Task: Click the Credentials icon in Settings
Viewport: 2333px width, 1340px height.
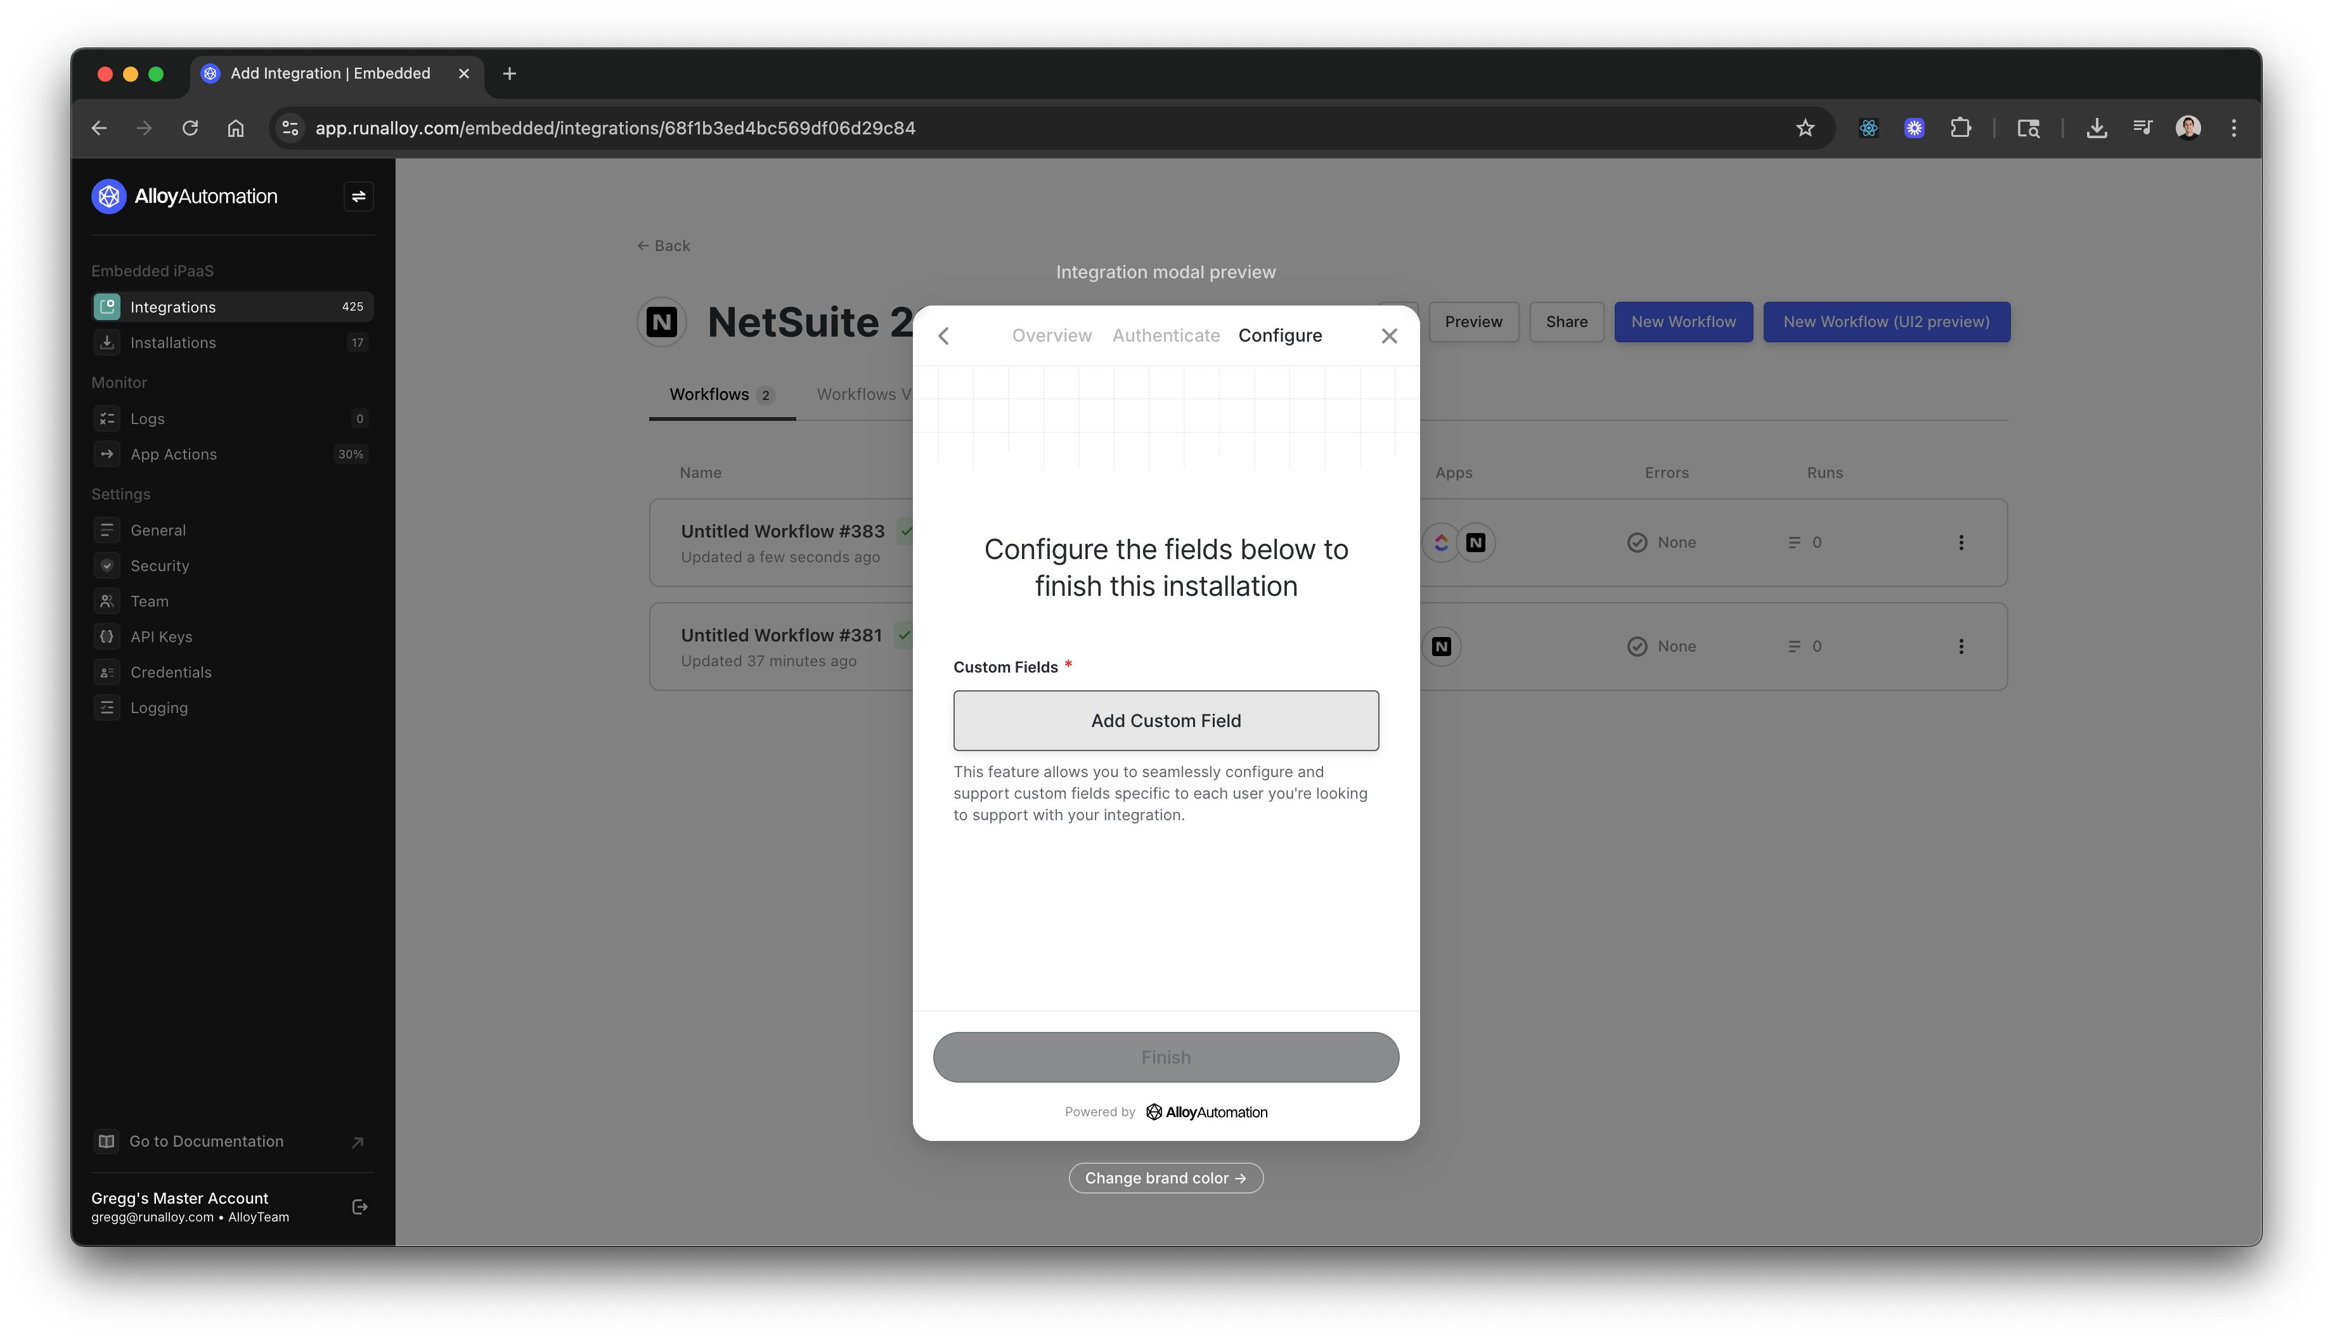Action: click(107, 672)
